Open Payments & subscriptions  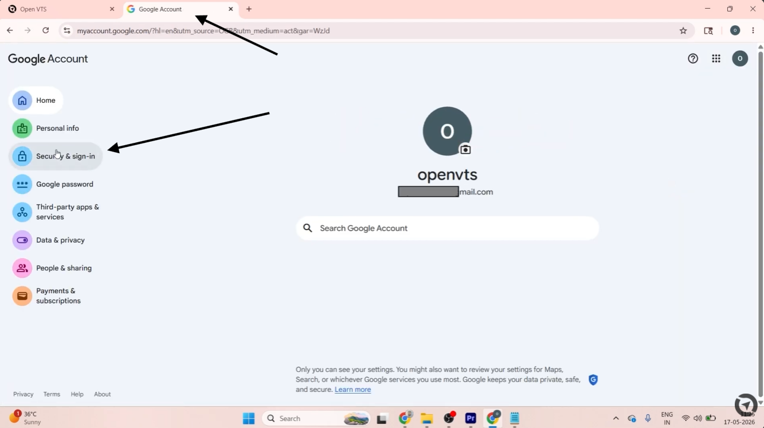[48, 296]
